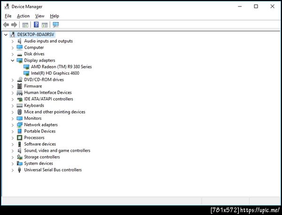
Task: Expand the Keyboards node
Action: (12, 106)
